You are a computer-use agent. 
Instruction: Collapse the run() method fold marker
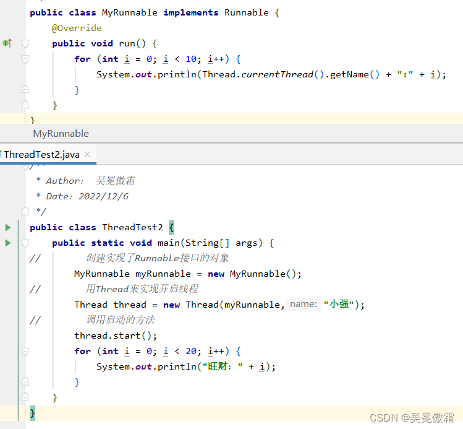(x=25, y=43)
